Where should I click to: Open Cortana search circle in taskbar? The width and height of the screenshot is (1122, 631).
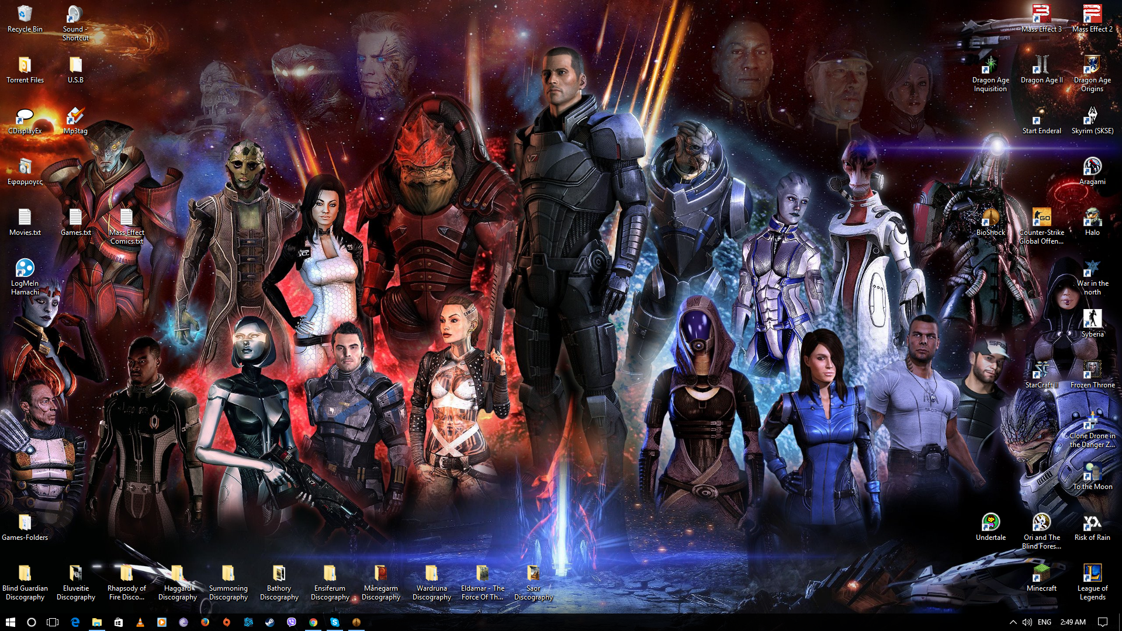click(x=32, y=622)
